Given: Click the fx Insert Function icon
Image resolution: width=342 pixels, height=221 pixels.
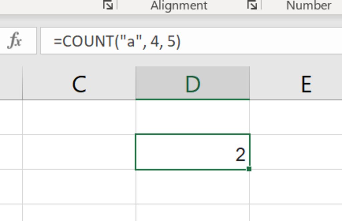Looking at the screenshot, I should (14, 40).
